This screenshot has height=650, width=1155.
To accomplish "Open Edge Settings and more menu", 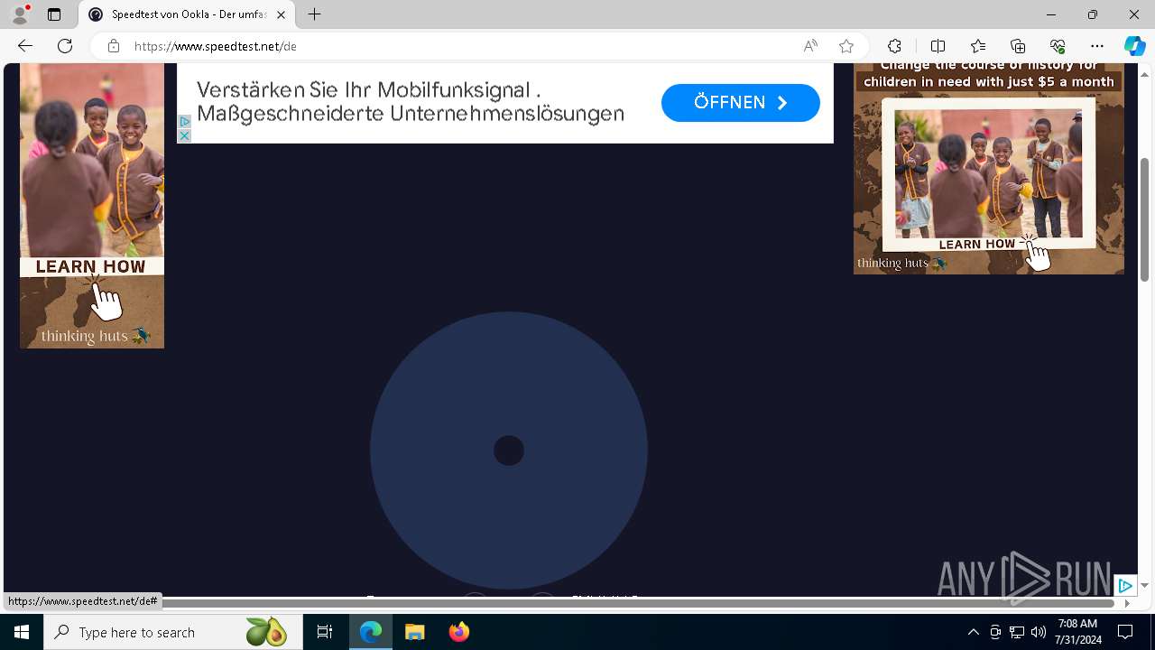I will pyautogui.click(x=1097, y=46).
